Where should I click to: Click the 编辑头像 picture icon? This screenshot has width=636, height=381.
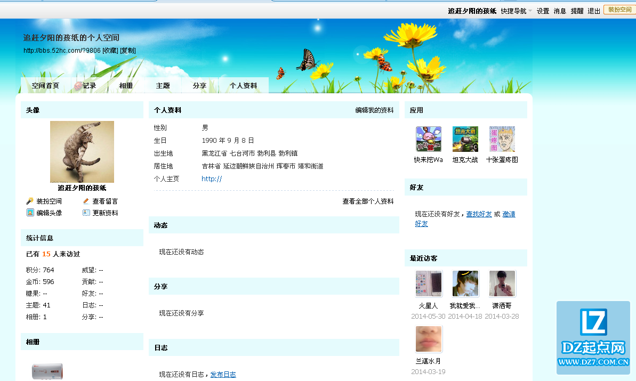click(30, 213)
